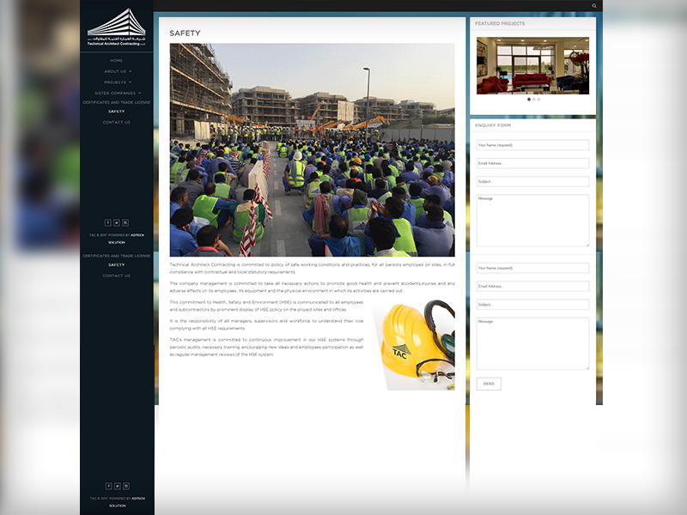Select the second Featured Projects carousel dot

(x=533, y=100)
